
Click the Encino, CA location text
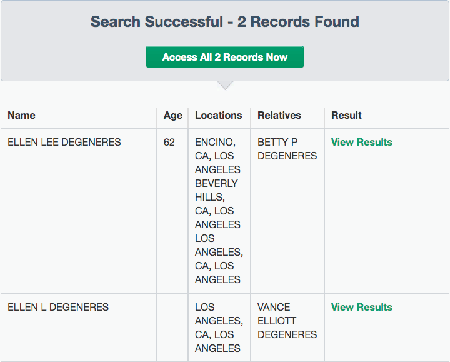[215, 149]
